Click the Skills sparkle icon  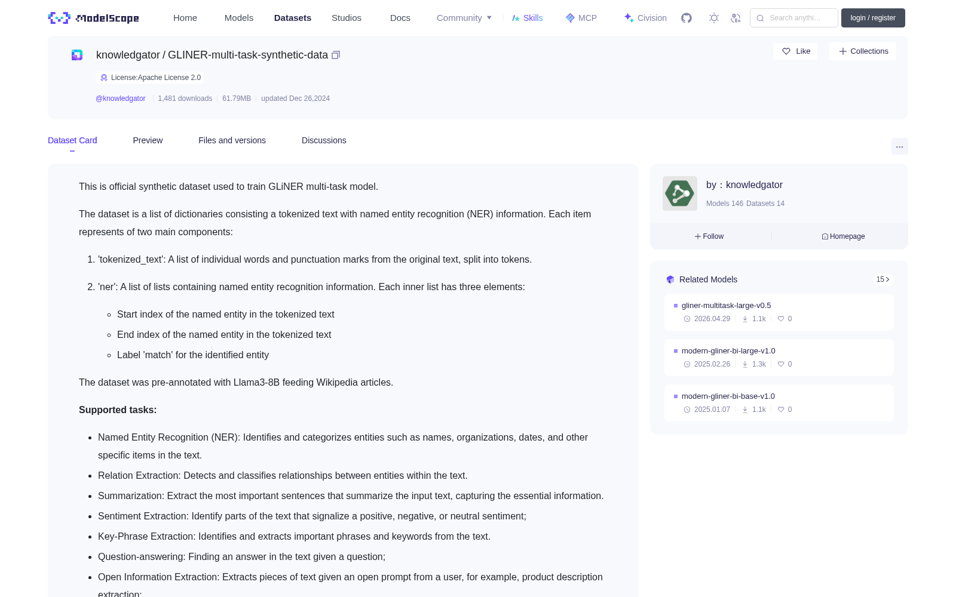[516, 18]
